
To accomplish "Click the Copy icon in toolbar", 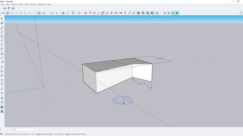I will pos(17,13).
